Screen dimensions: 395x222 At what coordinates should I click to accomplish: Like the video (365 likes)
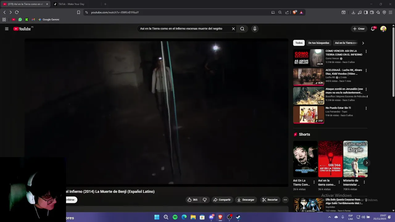coord(193,200)
